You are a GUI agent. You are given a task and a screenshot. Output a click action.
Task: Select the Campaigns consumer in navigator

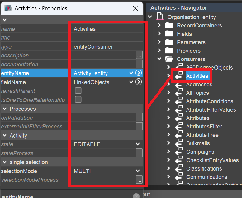tap(200, 152)
